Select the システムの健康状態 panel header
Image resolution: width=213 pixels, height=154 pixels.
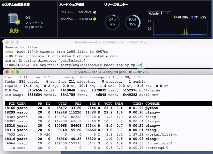point(16,5)
